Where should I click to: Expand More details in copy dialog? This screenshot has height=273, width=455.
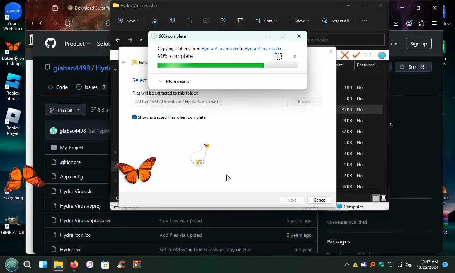click(174, 81)
